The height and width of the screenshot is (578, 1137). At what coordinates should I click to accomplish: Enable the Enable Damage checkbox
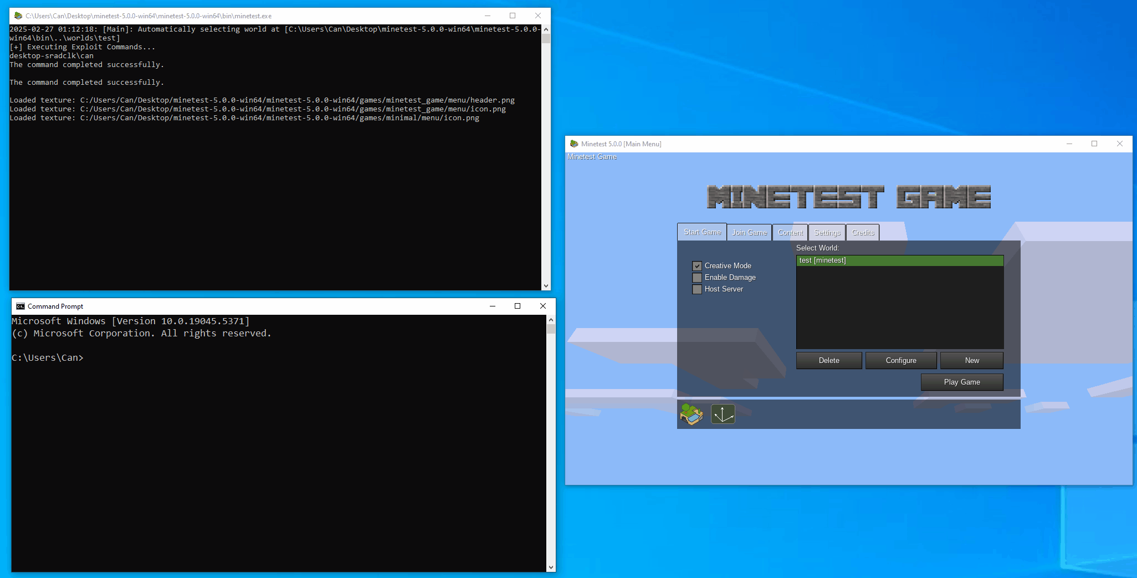coord(697,278)
